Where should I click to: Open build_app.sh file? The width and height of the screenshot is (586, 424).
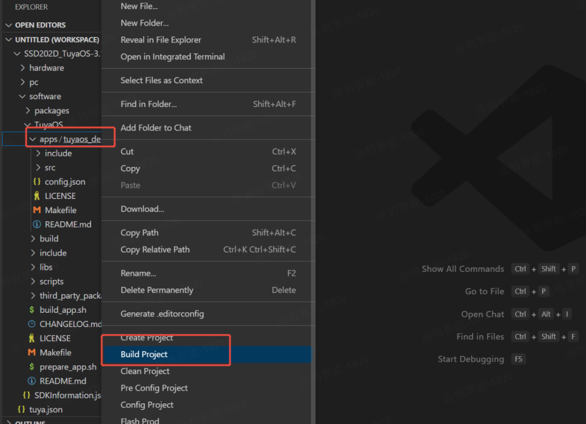[63, 310]
